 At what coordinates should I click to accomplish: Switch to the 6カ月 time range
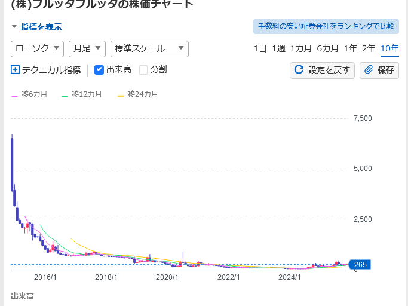327,49
